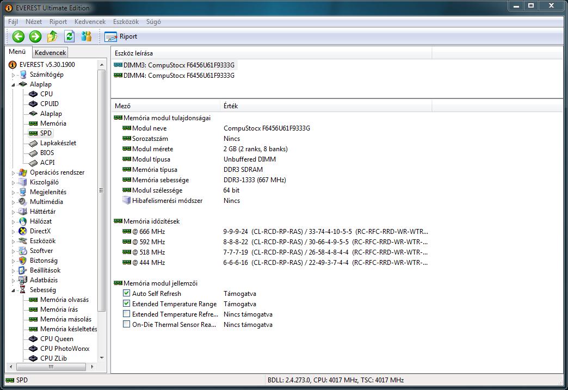568x390 pixels.
Task: Click the Biztonság shield icon
Action: tap(23, 261)
